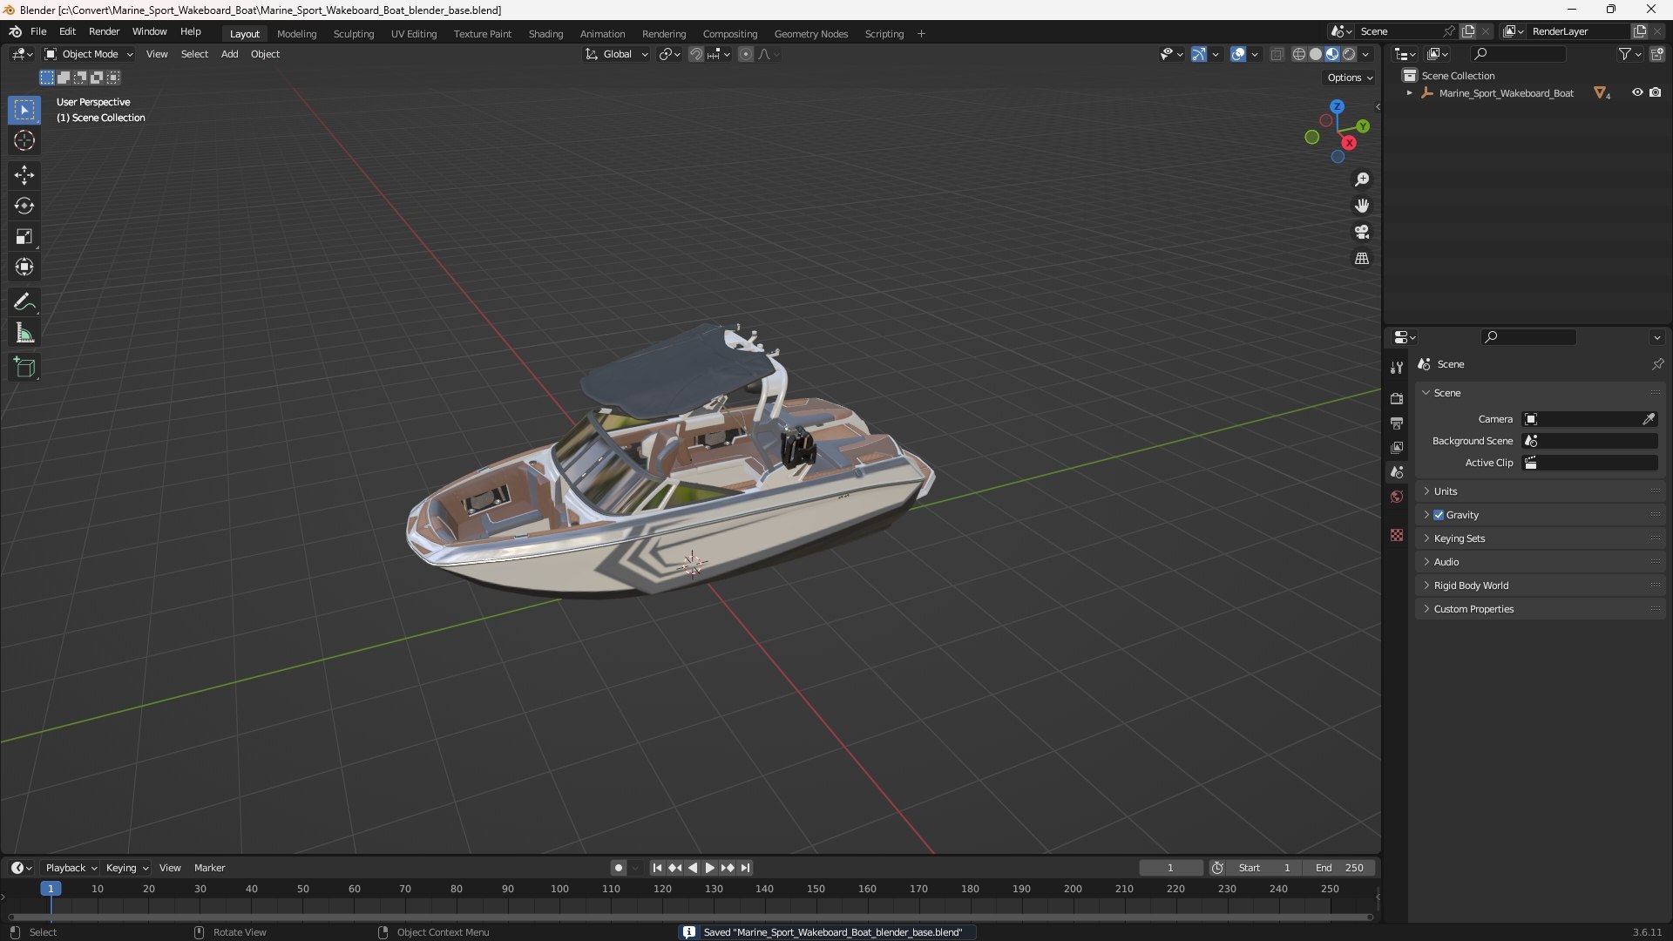The height and width of the screenshot is (941, 1673).
Task: Switch to the Shading workspace tab
Action: click(545, 34)
